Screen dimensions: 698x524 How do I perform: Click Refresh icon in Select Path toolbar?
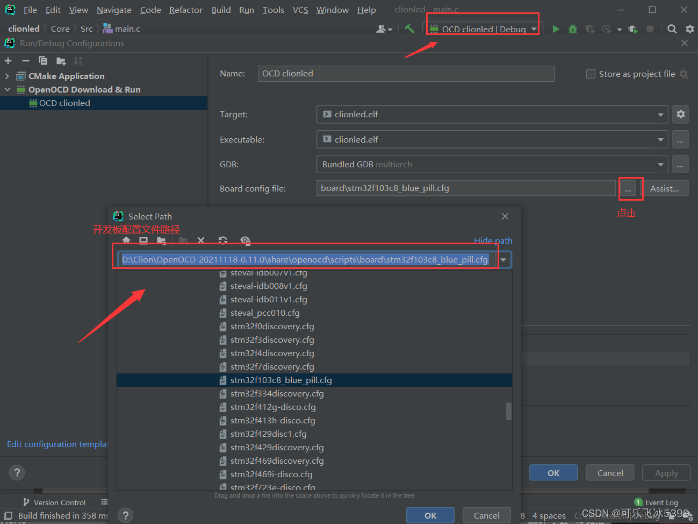point(223,240)
